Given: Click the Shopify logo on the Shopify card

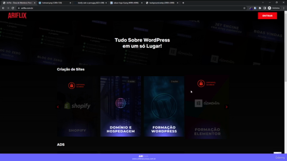Looking at the screenshot, I should [77, 106].
